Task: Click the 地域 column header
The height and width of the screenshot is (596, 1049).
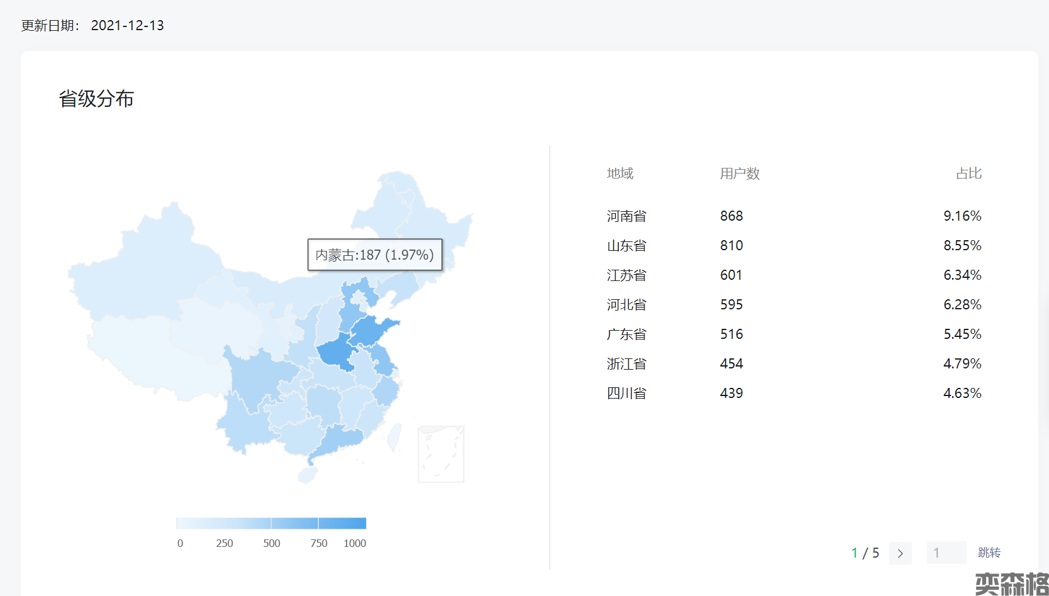Action: point(619,174)
